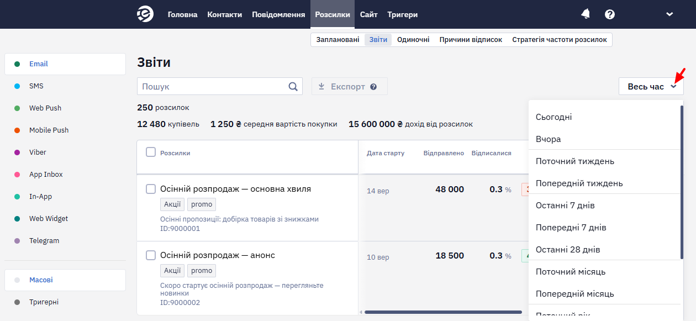Open the notifications bell

tap(586, 14)
